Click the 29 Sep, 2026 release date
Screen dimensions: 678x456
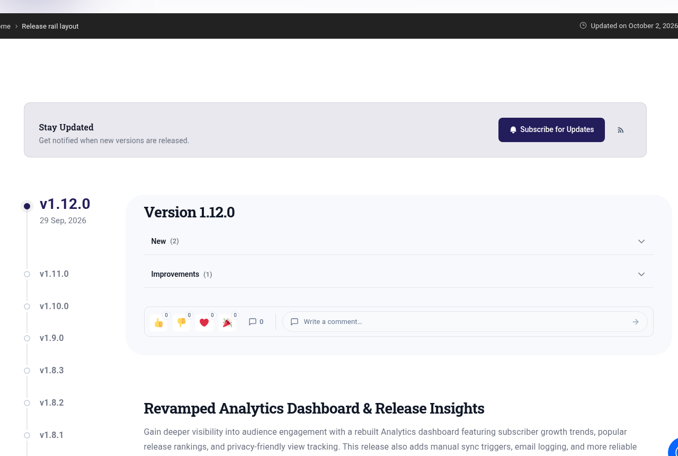click(x=63, y=221)
